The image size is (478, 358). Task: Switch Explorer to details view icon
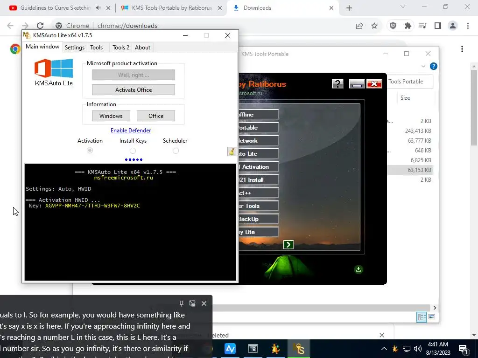pos(422,317)
